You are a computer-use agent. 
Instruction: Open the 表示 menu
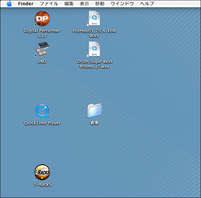(84, 4)
